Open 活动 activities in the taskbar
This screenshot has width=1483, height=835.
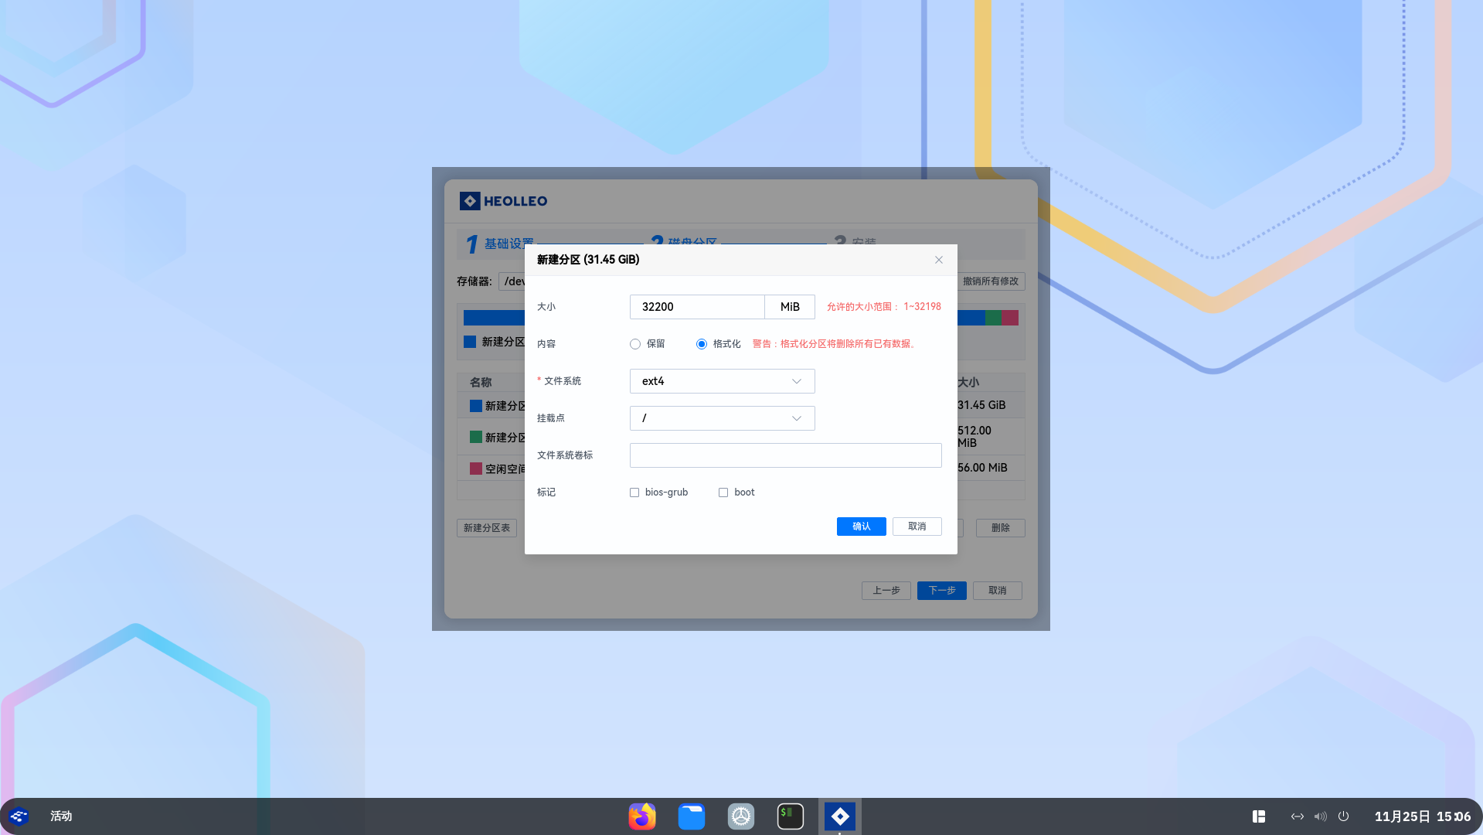(x=61, y=816)
